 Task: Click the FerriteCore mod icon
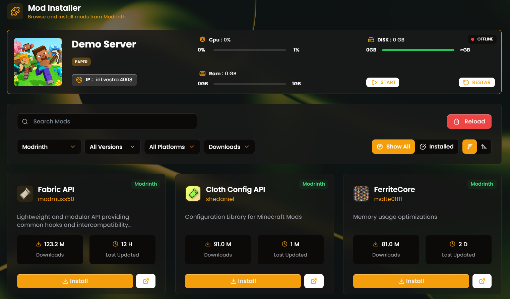tap(361, 193)
